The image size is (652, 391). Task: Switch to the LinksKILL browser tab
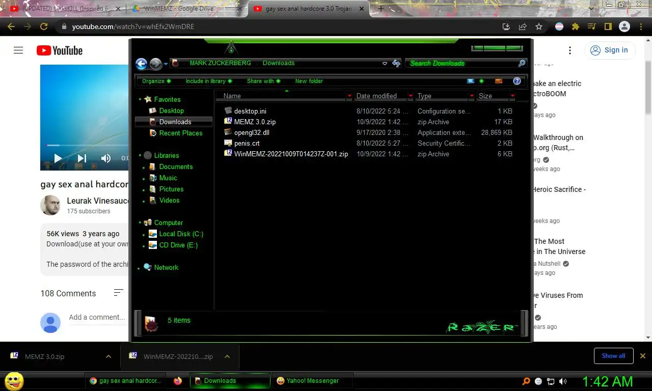tap(64, 9)
